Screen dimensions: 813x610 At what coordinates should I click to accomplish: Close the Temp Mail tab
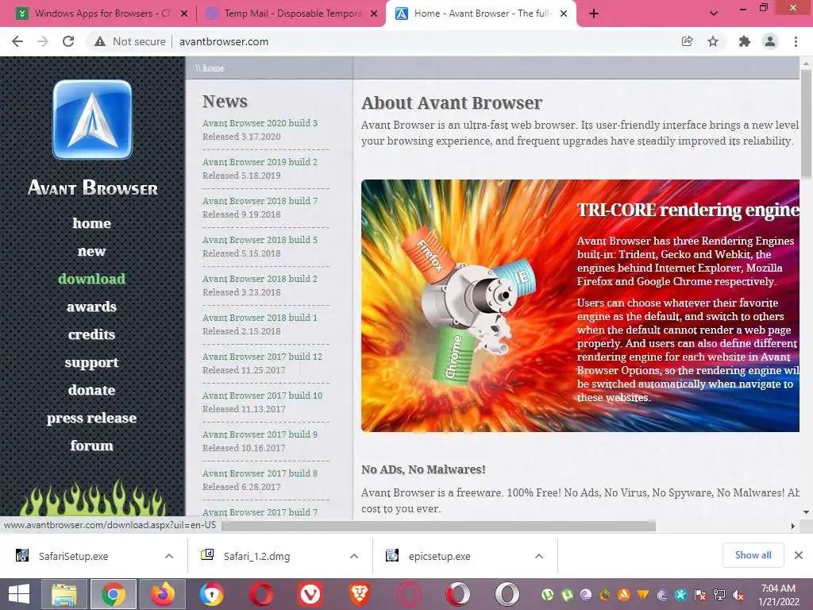(x=374, y=14)
